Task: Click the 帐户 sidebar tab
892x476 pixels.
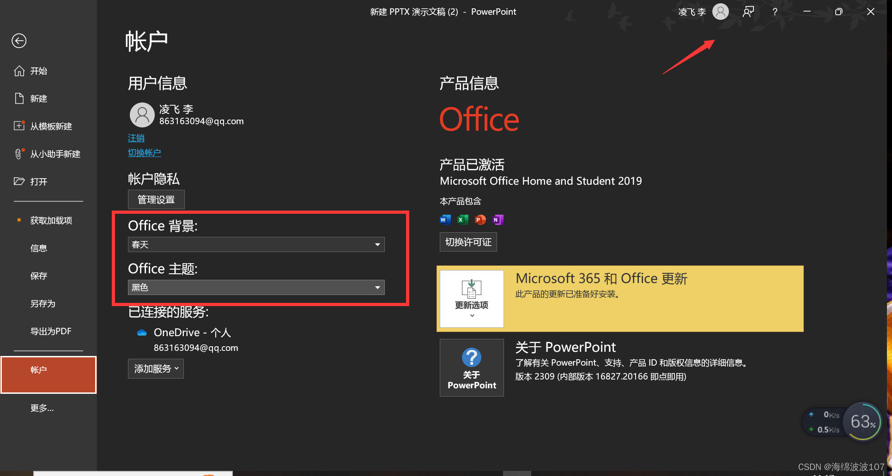Action: pyautogui.click(x=49, y=374)
